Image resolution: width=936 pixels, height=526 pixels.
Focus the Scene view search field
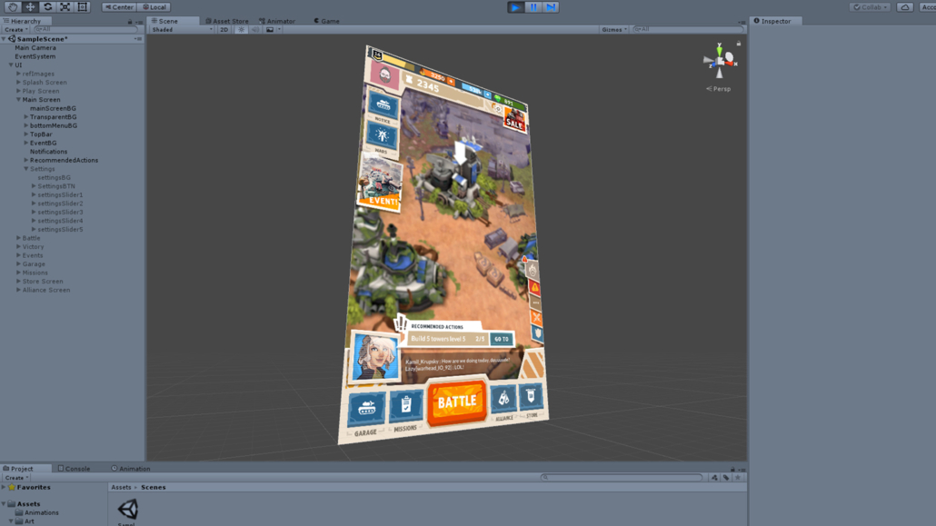688,29
